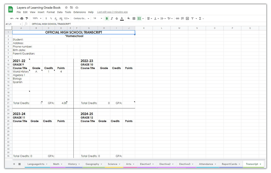This screenshot has width=271, height=173.
Task: Click the text wrapping icon
Action: (162, 18)
